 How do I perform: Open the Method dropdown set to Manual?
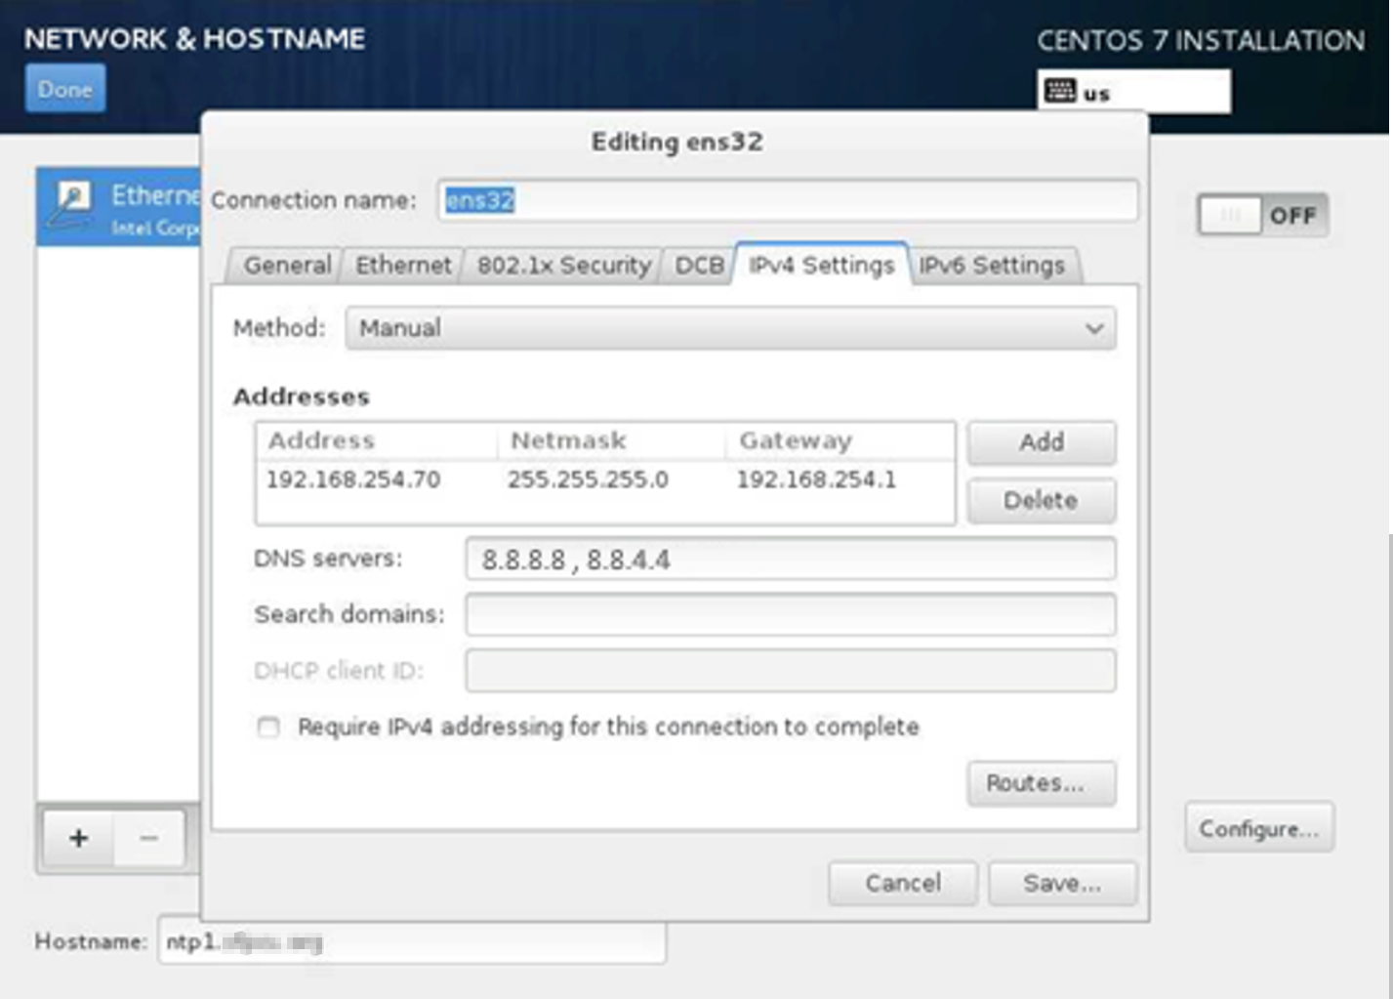pos(730,328)
